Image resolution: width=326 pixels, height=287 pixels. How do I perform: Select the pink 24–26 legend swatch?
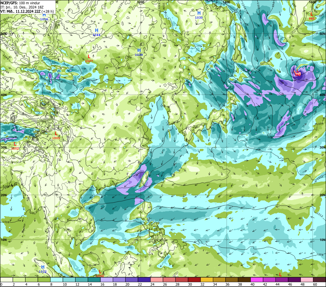156,279
